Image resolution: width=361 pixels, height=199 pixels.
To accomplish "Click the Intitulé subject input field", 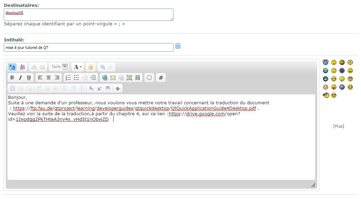I will (89, 48).
